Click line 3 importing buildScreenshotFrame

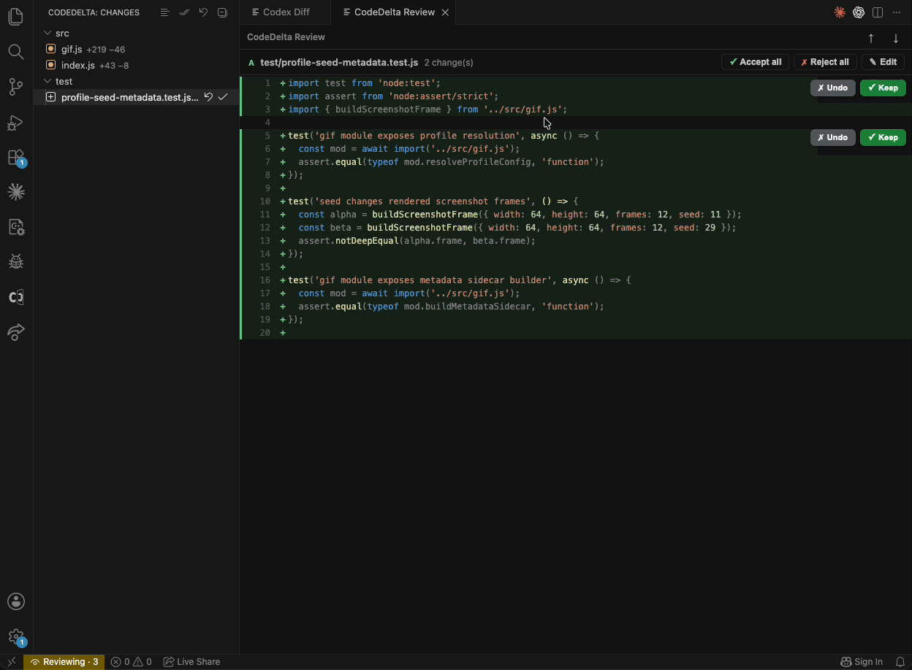pos(427,109)
